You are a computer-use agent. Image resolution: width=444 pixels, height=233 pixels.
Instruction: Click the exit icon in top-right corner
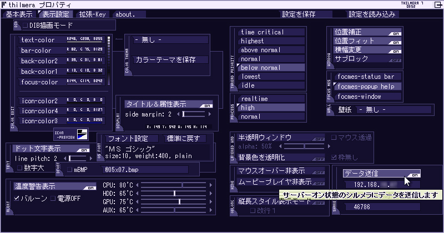[x=438, y=4]
